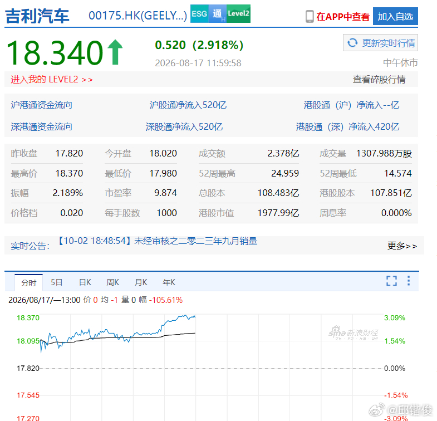Image resolution: width=437 pixels, height=421 pixels.
Task: Click 市盈率 value 9.874
Action: click(165, 193)
